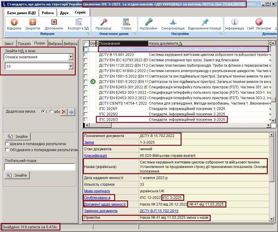This screenshot has height=232, width=278.
Task: Switch to the Сервіс ribbon tab
Action: [80, 13]
